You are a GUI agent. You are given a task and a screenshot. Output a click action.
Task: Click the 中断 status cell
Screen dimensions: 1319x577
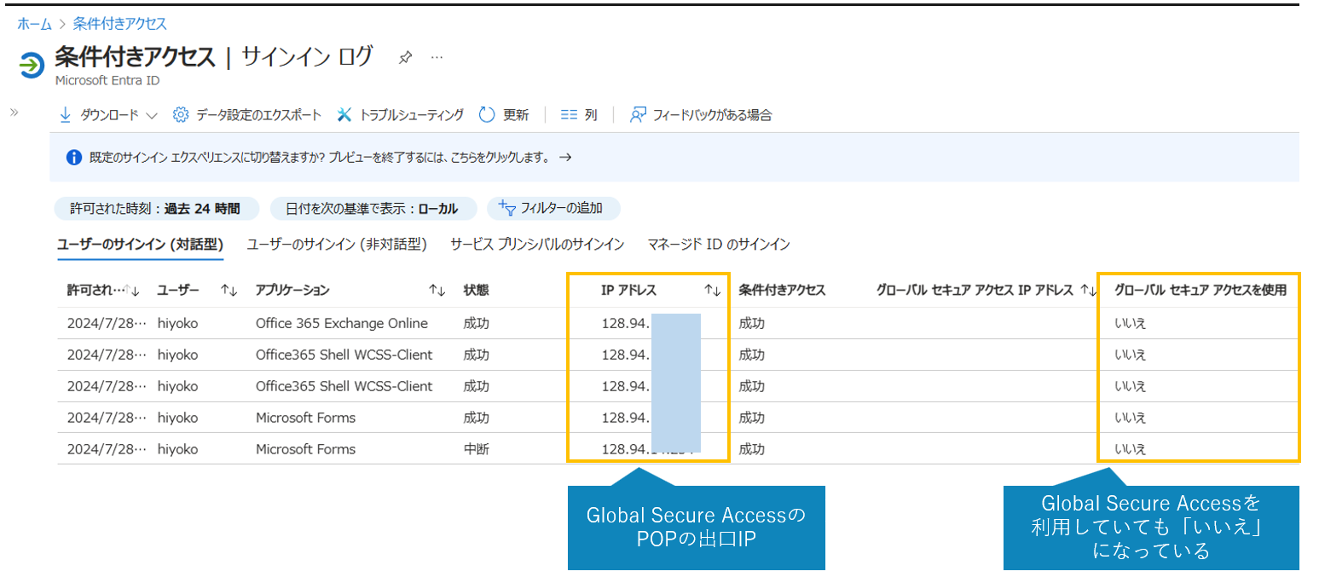(476, 449)
